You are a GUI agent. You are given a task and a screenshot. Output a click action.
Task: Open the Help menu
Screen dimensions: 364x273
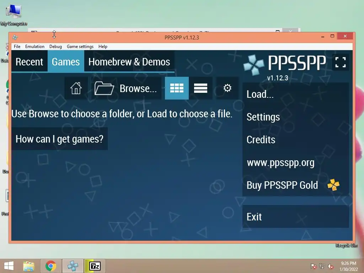(103, 47)
